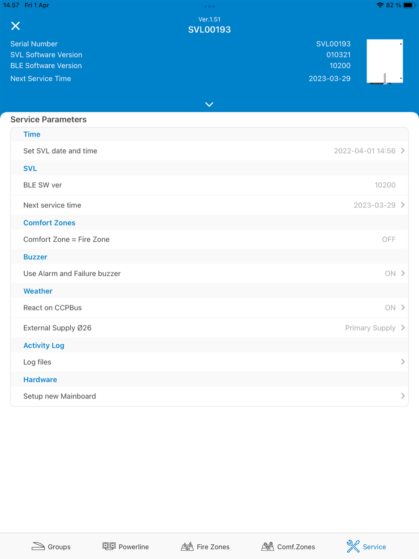Tap the battery status icon
Screen dimensions: 419x559
point(409,5)
